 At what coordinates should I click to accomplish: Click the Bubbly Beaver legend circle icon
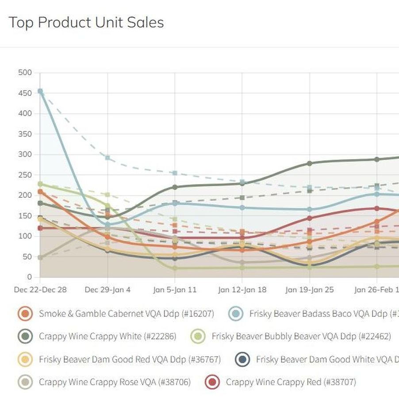tap(199, 337)
